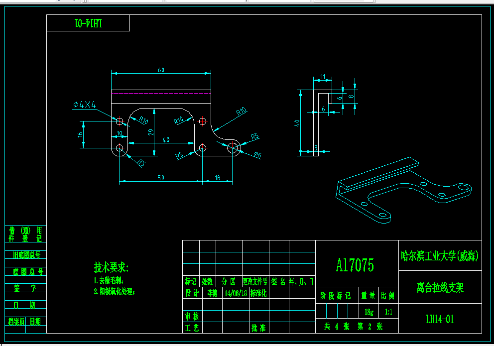Click the 60 width dimension text
This screenshot has height=346, width=494.
pyautogui.click(x=161, y=70)
